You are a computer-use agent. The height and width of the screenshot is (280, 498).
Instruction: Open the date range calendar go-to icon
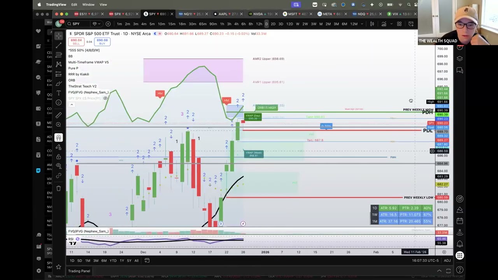click(147, 261)
